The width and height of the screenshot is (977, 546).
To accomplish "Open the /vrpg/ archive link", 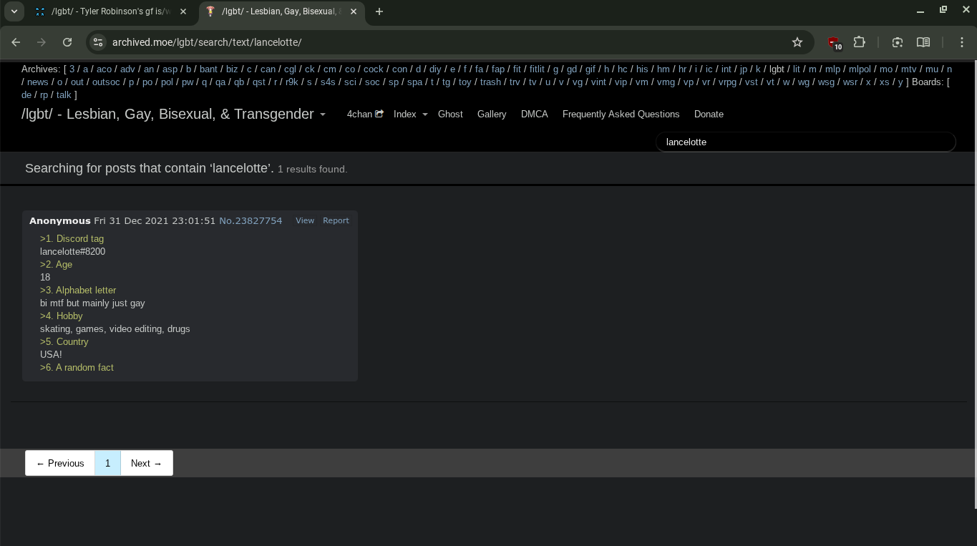I will tap(727, 82).
